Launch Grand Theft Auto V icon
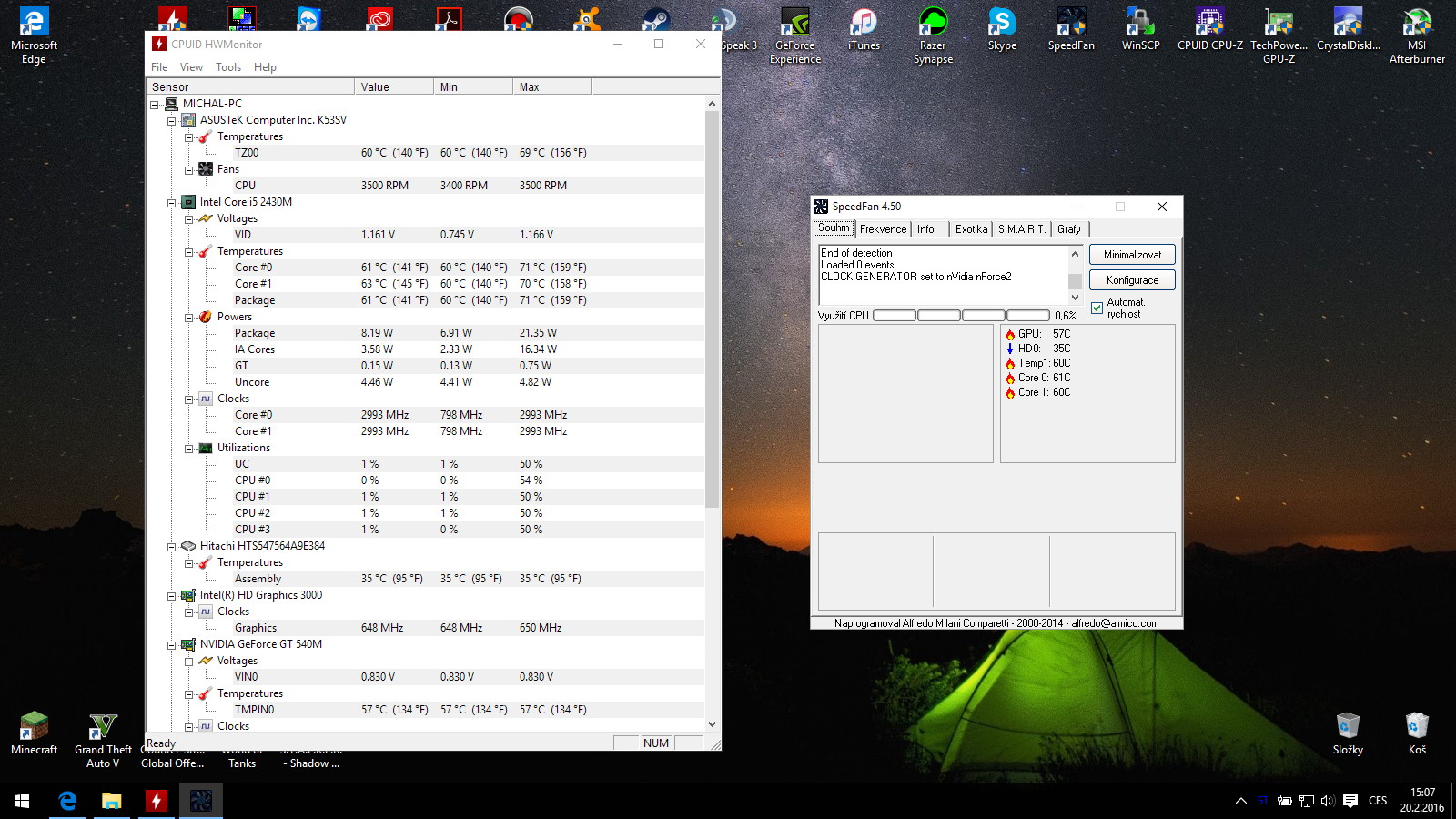The image size is (1456, 819). [103, 741]
